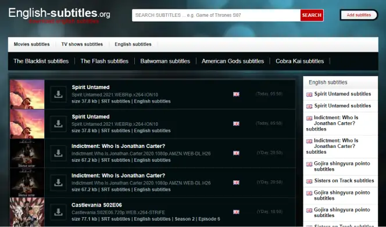Click Castlevania.S02E06.720p.WEB.x264-STRiFE release name
Screen dimensions: 386x227
(x=118, y=212)
